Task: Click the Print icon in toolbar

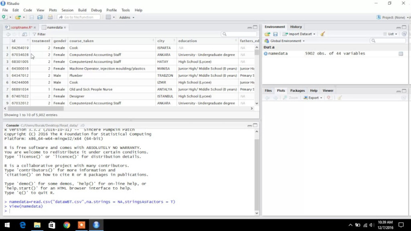Action: tap(50, 17)
